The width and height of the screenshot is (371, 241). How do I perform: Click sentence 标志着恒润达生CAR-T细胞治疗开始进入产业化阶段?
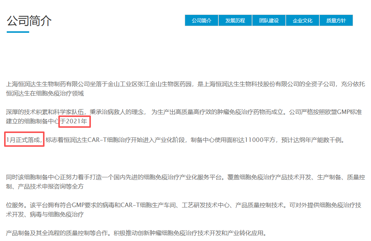point(115,140)
